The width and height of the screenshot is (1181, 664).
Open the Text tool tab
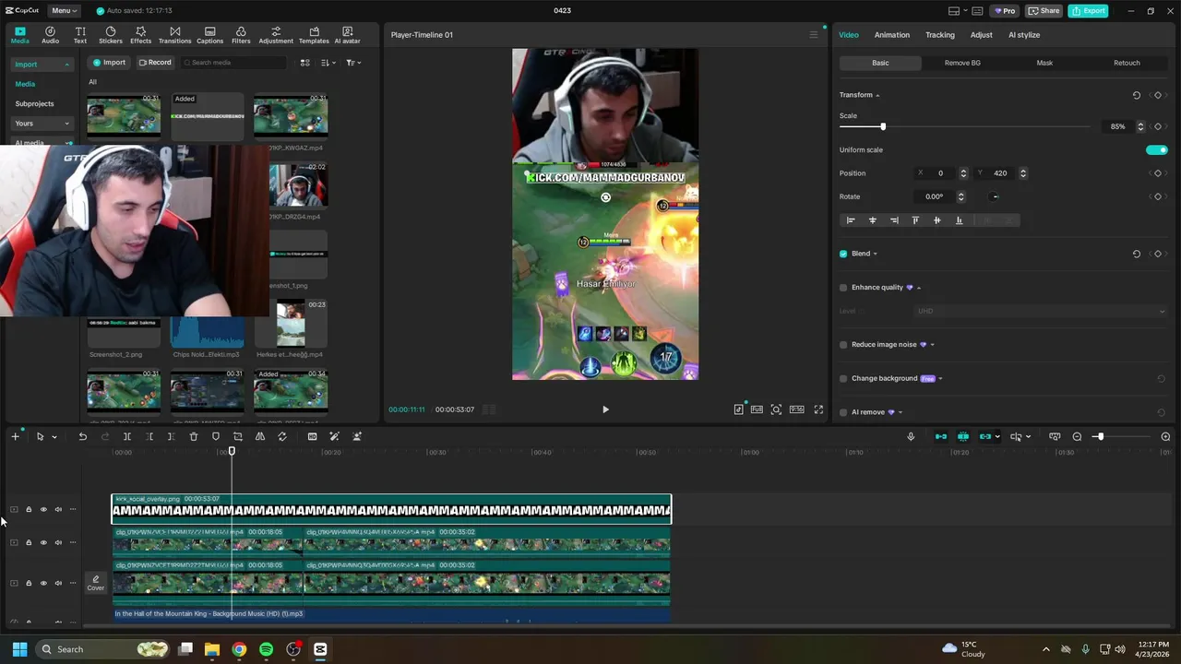(80, 35)
